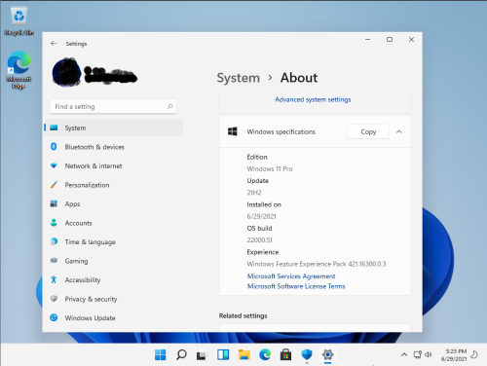Screen dimensions: 487x366
Task: Open Gaming settings
Action: click(x=113, y=261)
